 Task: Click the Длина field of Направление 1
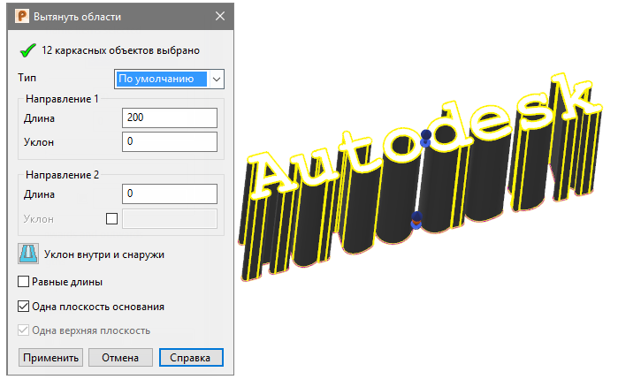click(x=170, y=118)
